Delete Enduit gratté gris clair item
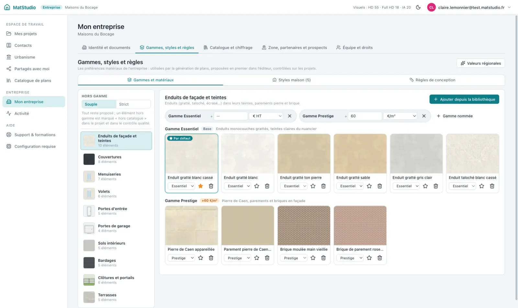 pos(436,186)
